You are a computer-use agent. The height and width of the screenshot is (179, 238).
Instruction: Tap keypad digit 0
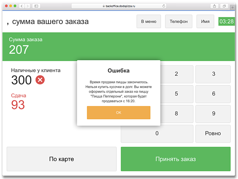157,133
